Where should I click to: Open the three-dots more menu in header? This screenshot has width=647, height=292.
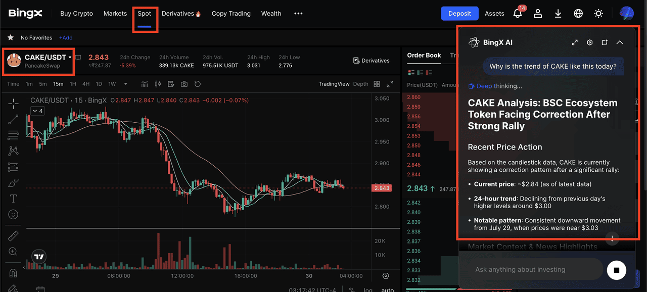click(x=298, y=14)
